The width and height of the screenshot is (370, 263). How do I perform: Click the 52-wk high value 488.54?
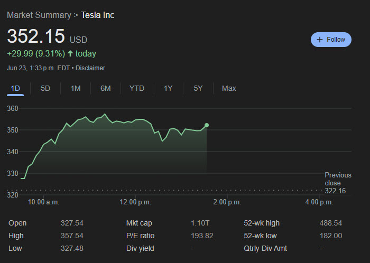click(x=330, y=223)
